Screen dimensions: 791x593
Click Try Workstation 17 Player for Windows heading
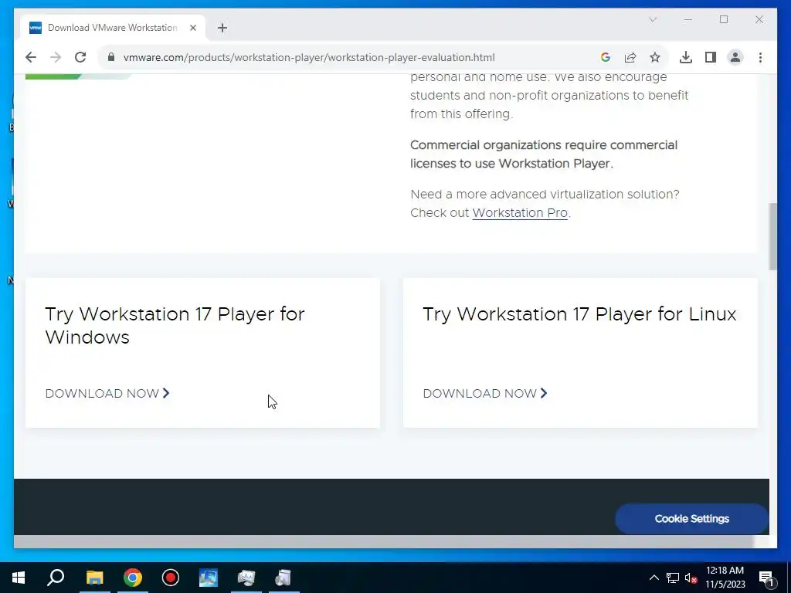(x=175, y=325)
